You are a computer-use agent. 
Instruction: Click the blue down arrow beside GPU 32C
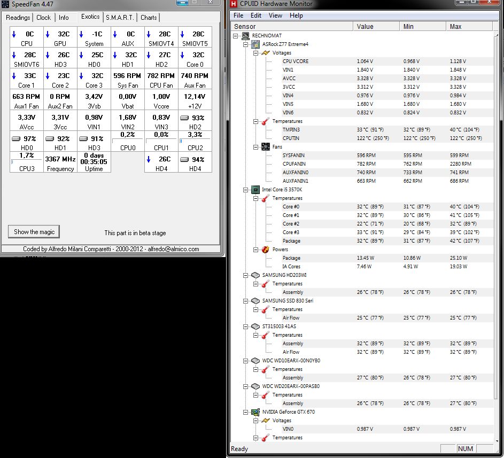point(48,34)
